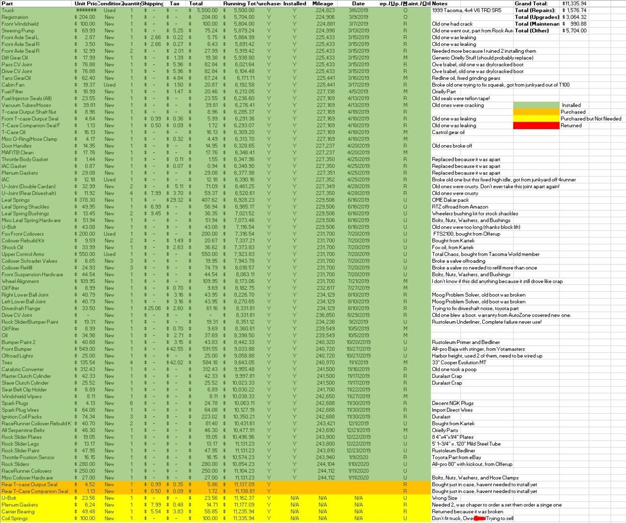Click the 'Old one took a poop' note

pyautogui.click(x=453, y=370)
